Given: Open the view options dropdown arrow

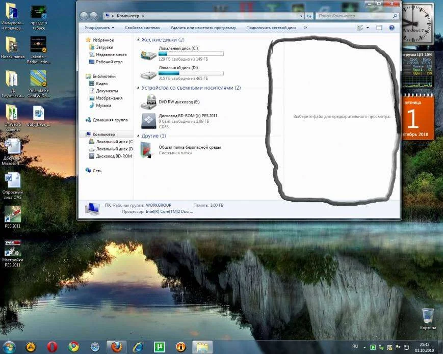Looking at the screenshot, I should point(368,28).
